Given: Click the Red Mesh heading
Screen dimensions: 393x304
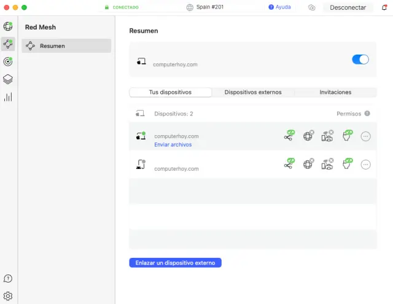Looking at the screenshot, I should pos(41,27).
